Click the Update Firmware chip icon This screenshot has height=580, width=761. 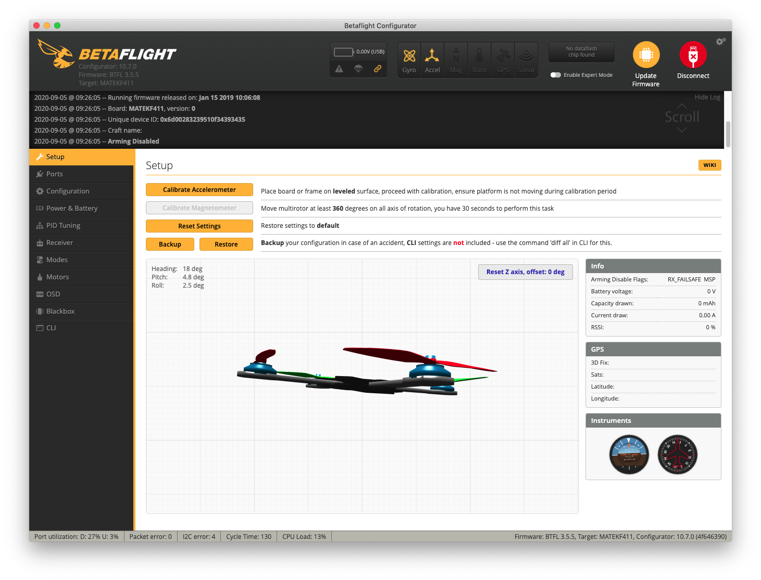(x=646, y=55)
